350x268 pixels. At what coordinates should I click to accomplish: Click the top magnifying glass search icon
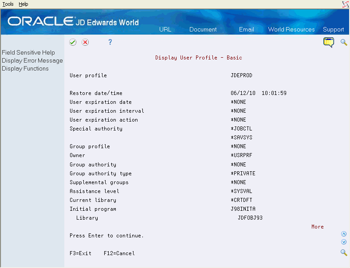coord(344,42)
